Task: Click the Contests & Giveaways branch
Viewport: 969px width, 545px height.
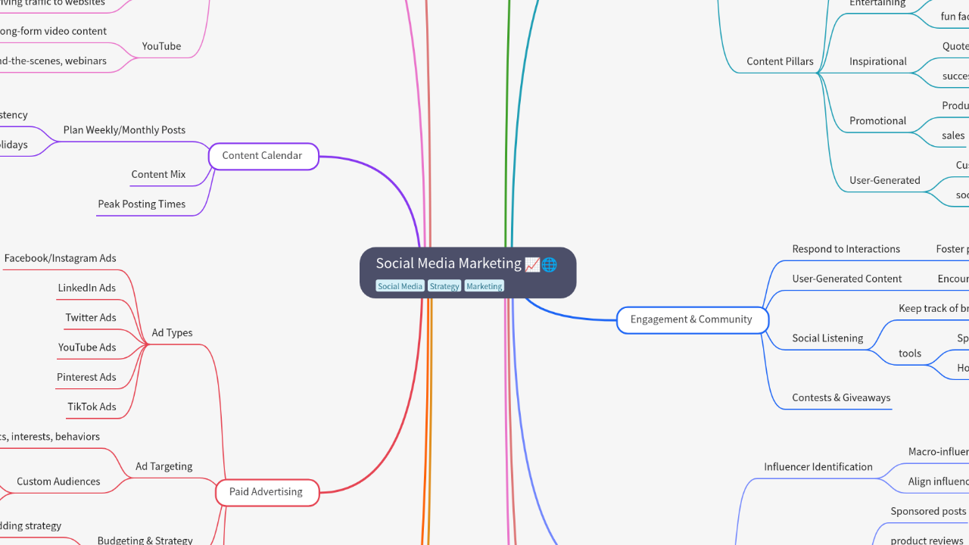Action: 841,397
